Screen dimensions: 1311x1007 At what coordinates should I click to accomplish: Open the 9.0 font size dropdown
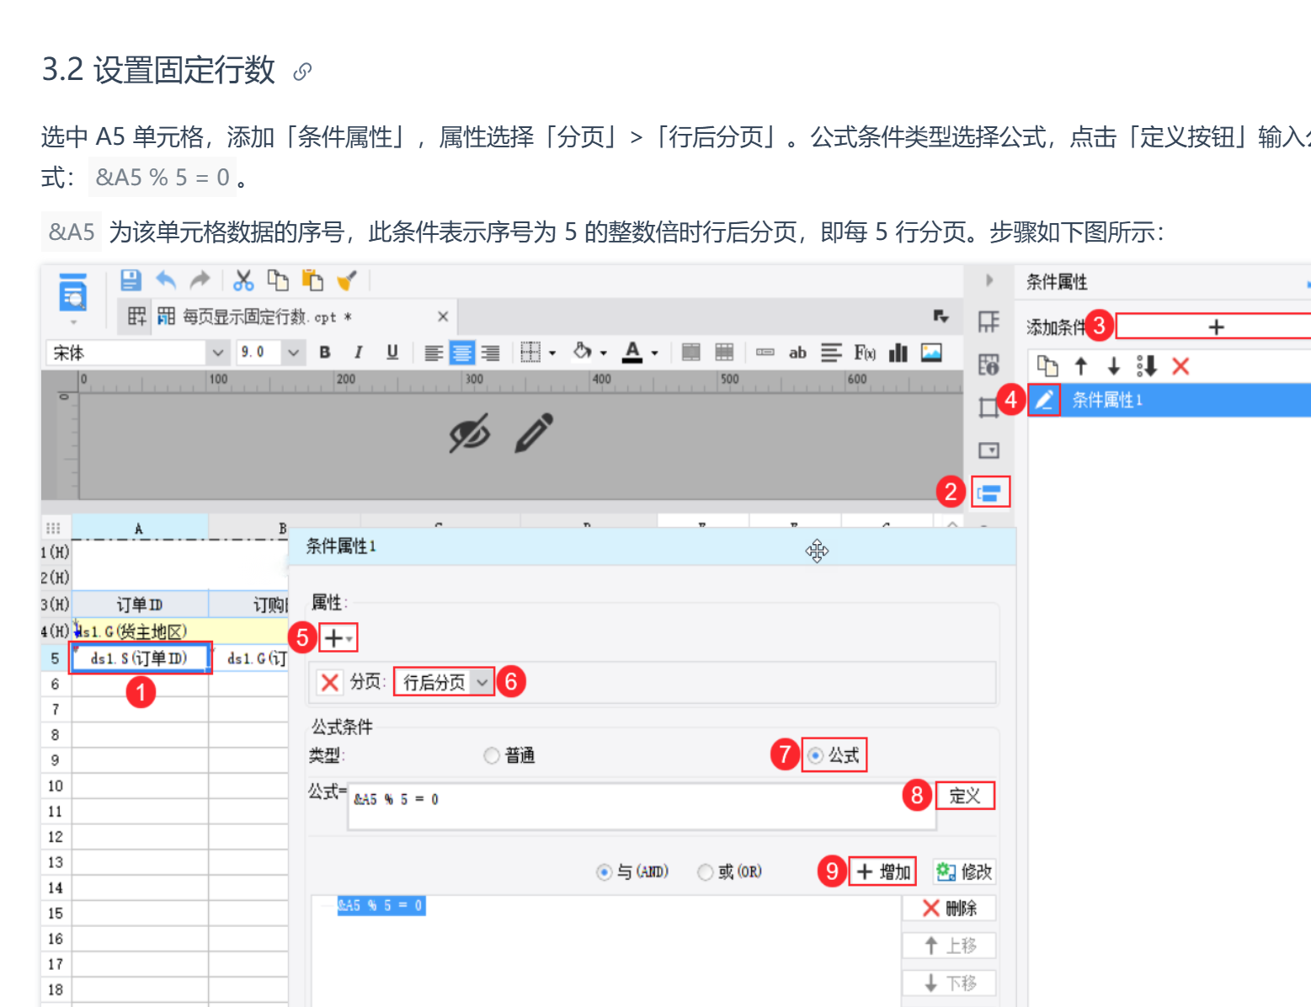click(293, 353)
